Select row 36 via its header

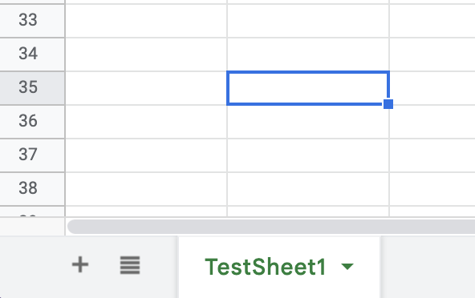click(x=32, y=122)
